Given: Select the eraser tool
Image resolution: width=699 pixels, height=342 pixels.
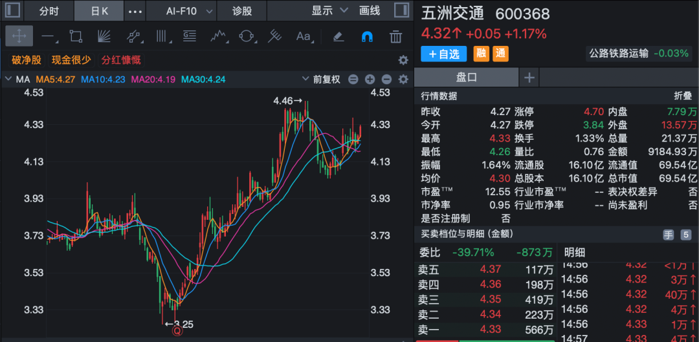Looking at the screenshot, I should [x=338, y=36].
